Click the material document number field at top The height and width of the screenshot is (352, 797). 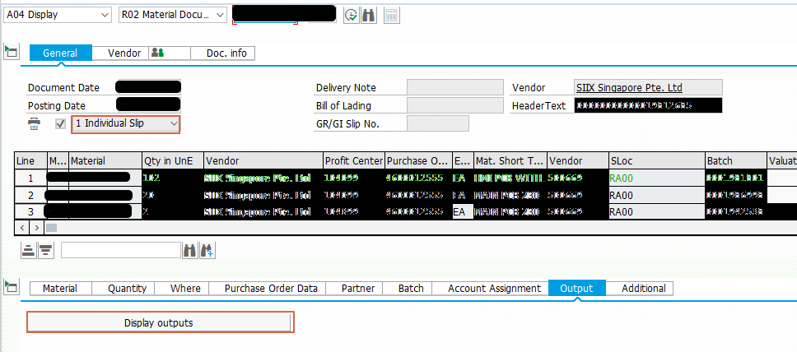tap(283, 14)
